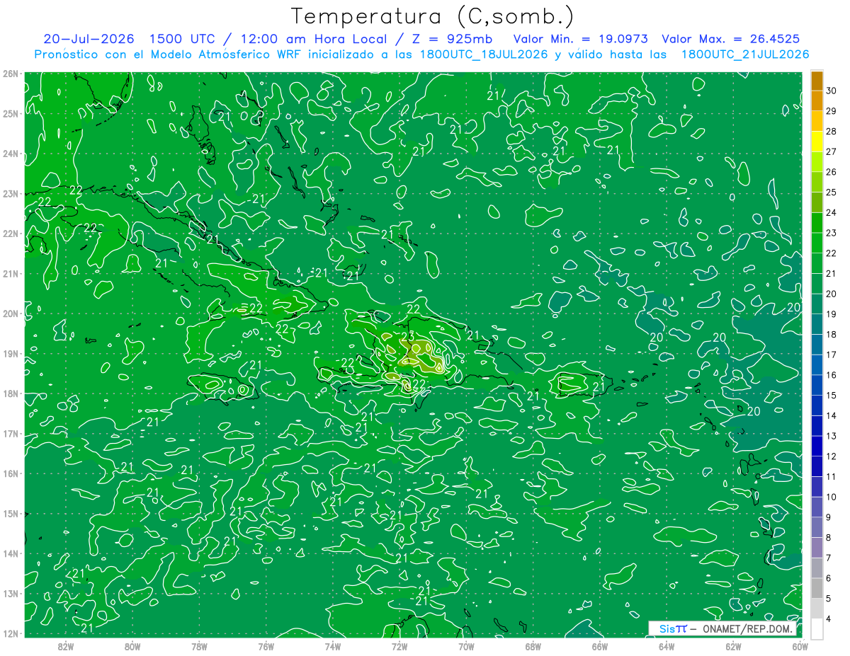850x656 pixels.
Task: Click the longitude axis label '64W'
Action: click(x=667, y=645)
